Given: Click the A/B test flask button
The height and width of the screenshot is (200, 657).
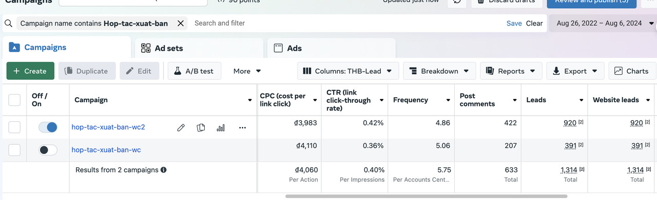Looking at the screenshot, I should point(195,71).
